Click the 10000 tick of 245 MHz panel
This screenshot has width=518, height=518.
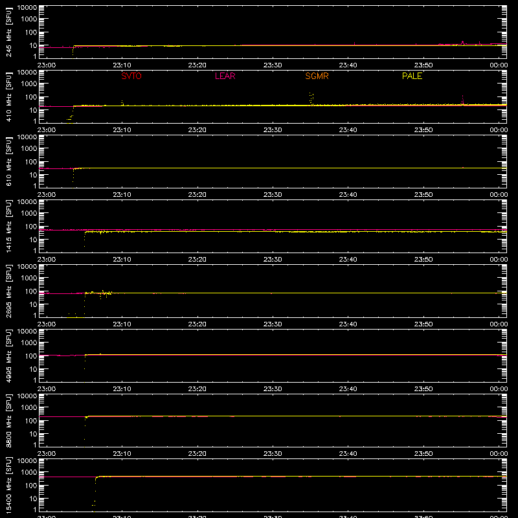[x=27, y=8]
